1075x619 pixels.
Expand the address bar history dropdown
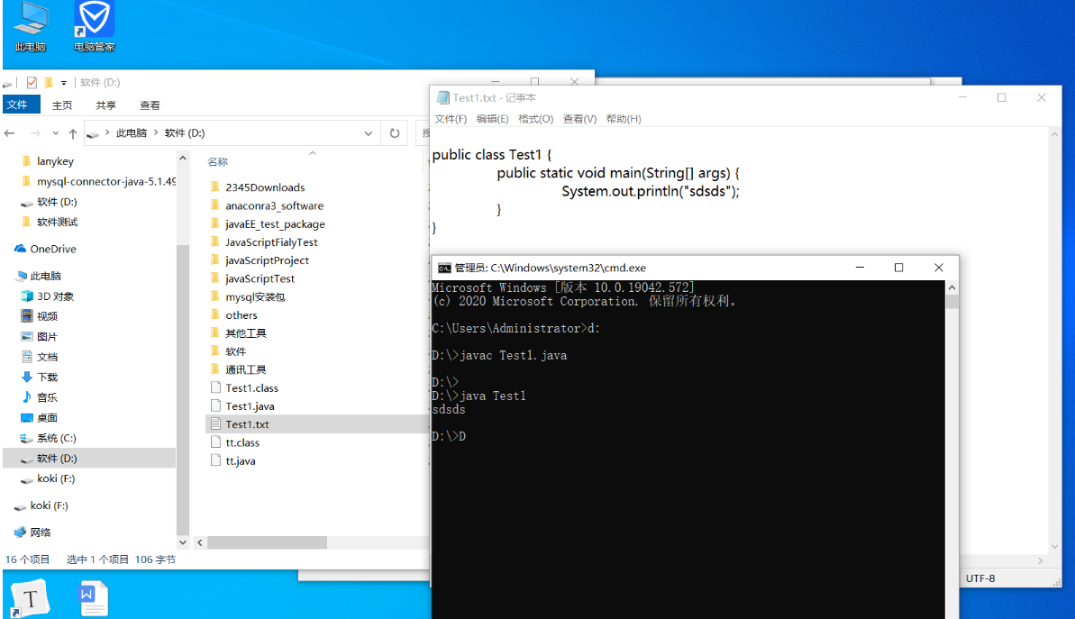[x=369, y=133]
